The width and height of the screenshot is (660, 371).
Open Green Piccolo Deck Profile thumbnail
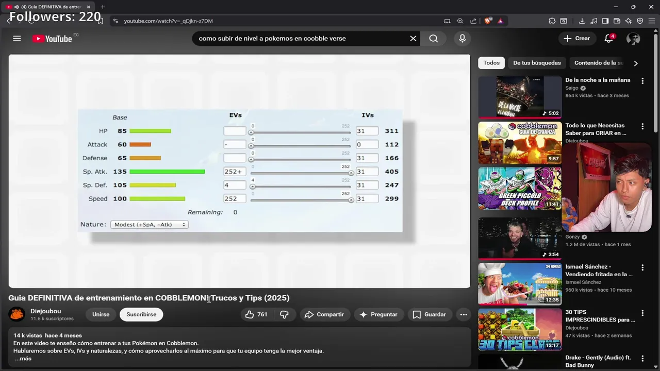(x=520, y=188)
